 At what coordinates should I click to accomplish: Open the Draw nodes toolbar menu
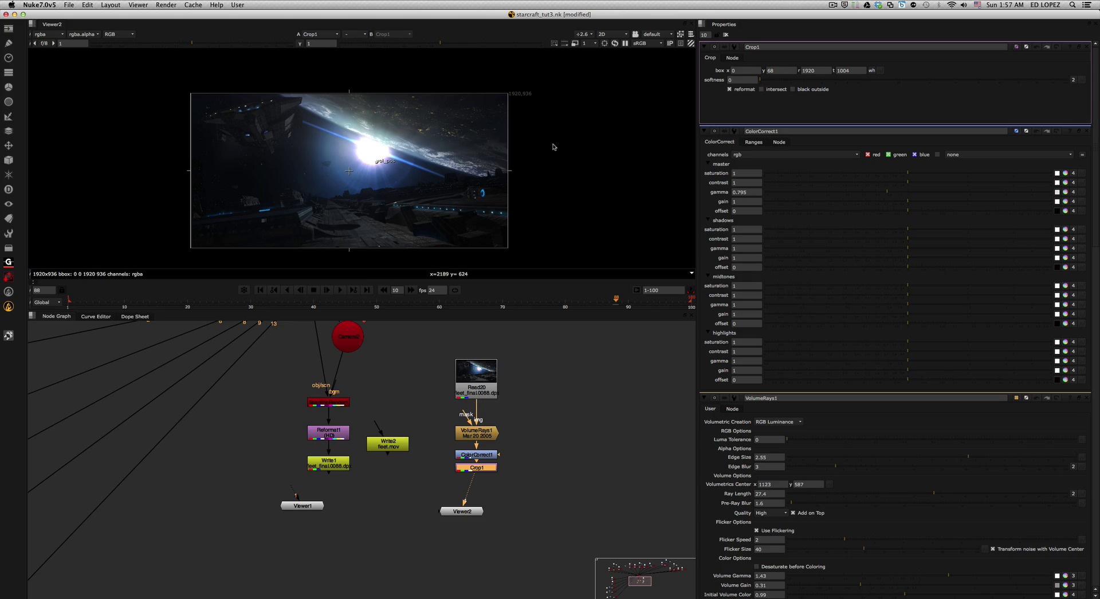(9, 43)
